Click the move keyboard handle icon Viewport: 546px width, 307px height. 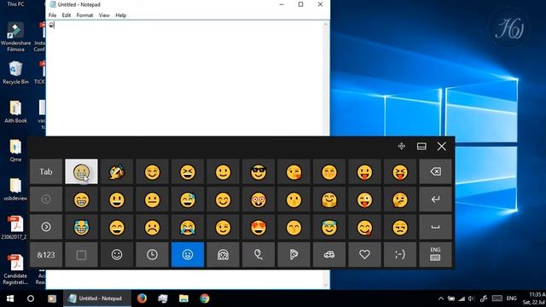tap(402, 146)
